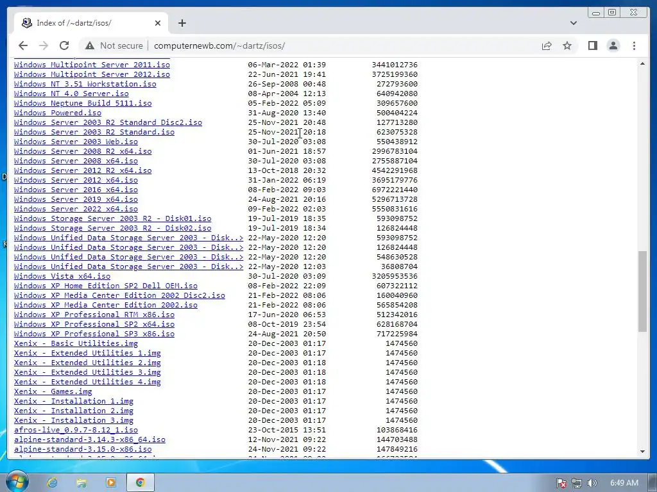The height and width of the screenshot is (492, 657).
Task: Open Windows Storage Server 2003 R2 - Disk01.iso
Action: click(112, 218)
